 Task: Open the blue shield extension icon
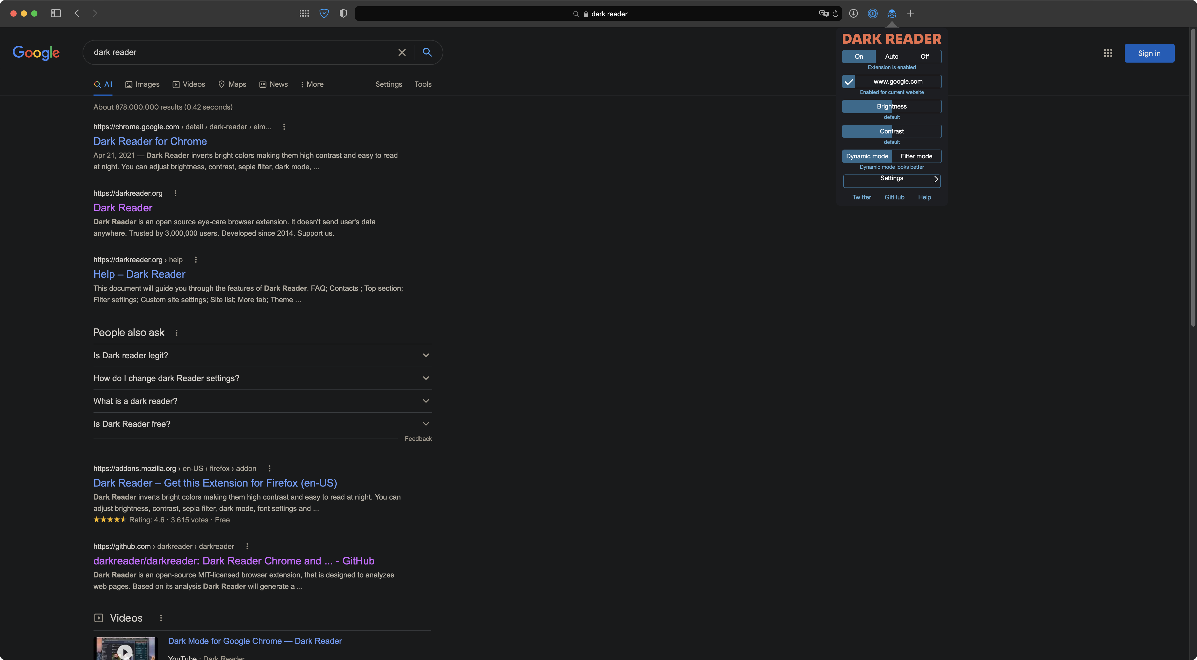pyautogui.click(x=324, y=14)
